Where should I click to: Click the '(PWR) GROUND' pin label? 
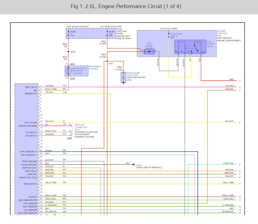point(29,162)
